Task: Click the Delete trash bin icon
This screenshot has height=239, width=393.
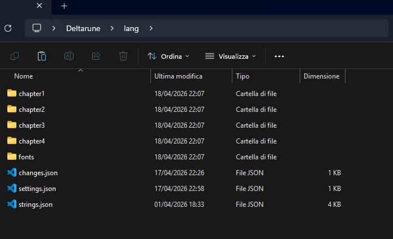Action: [x=123, y=56]
